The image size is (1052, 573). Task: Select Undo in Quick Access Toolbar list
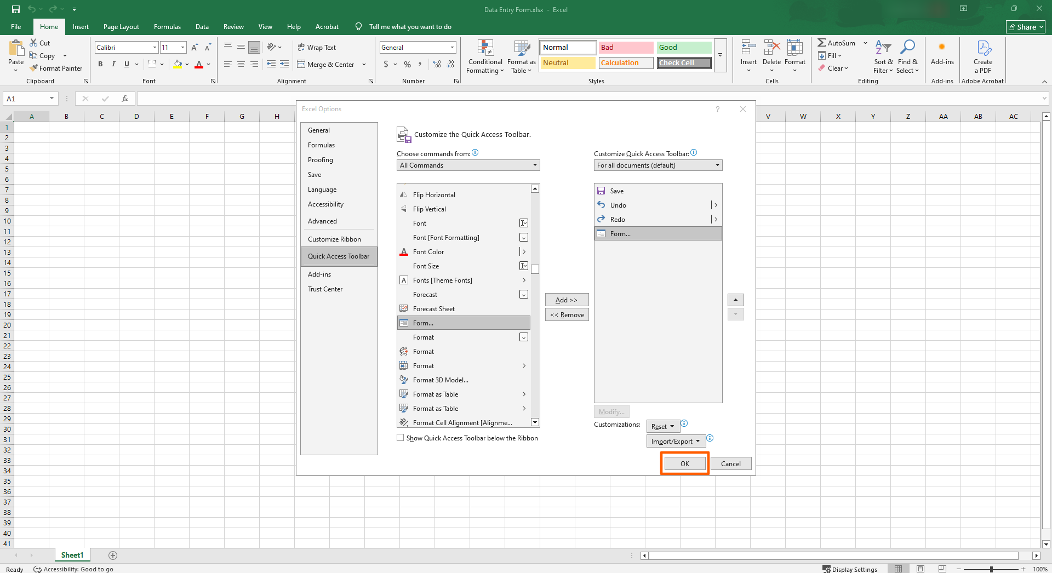point(658,205)
